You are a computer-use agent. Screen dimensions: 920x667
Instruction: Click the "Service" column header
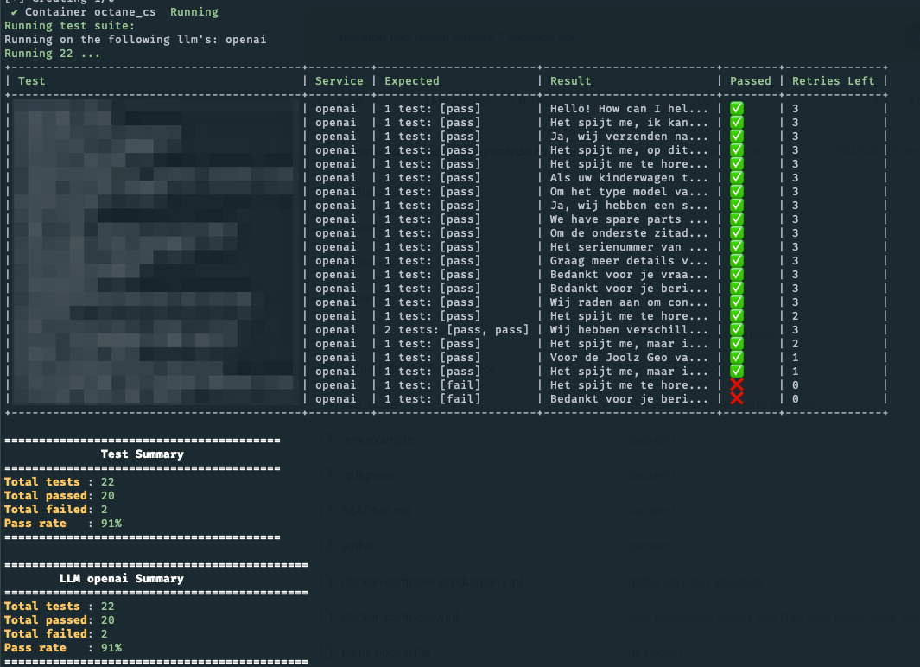(x=339, y=81)
